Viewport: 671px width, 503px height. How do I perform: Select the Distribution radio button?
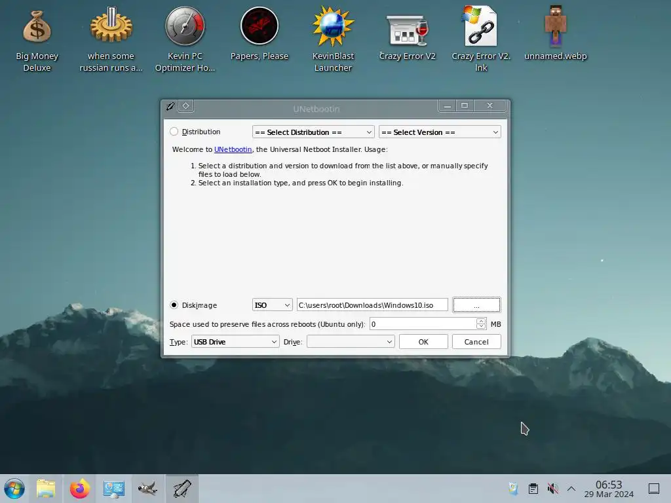(174, 132)
